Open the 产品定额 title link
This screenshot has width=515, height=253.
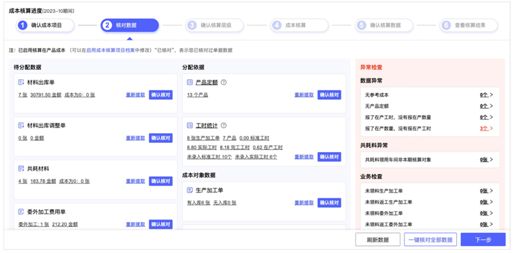pos(207,82)
